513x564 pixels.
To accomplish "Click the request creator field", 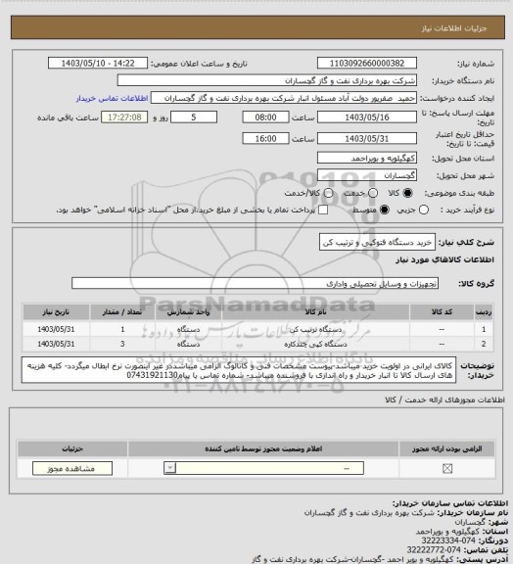I will (x=284, y=98).
